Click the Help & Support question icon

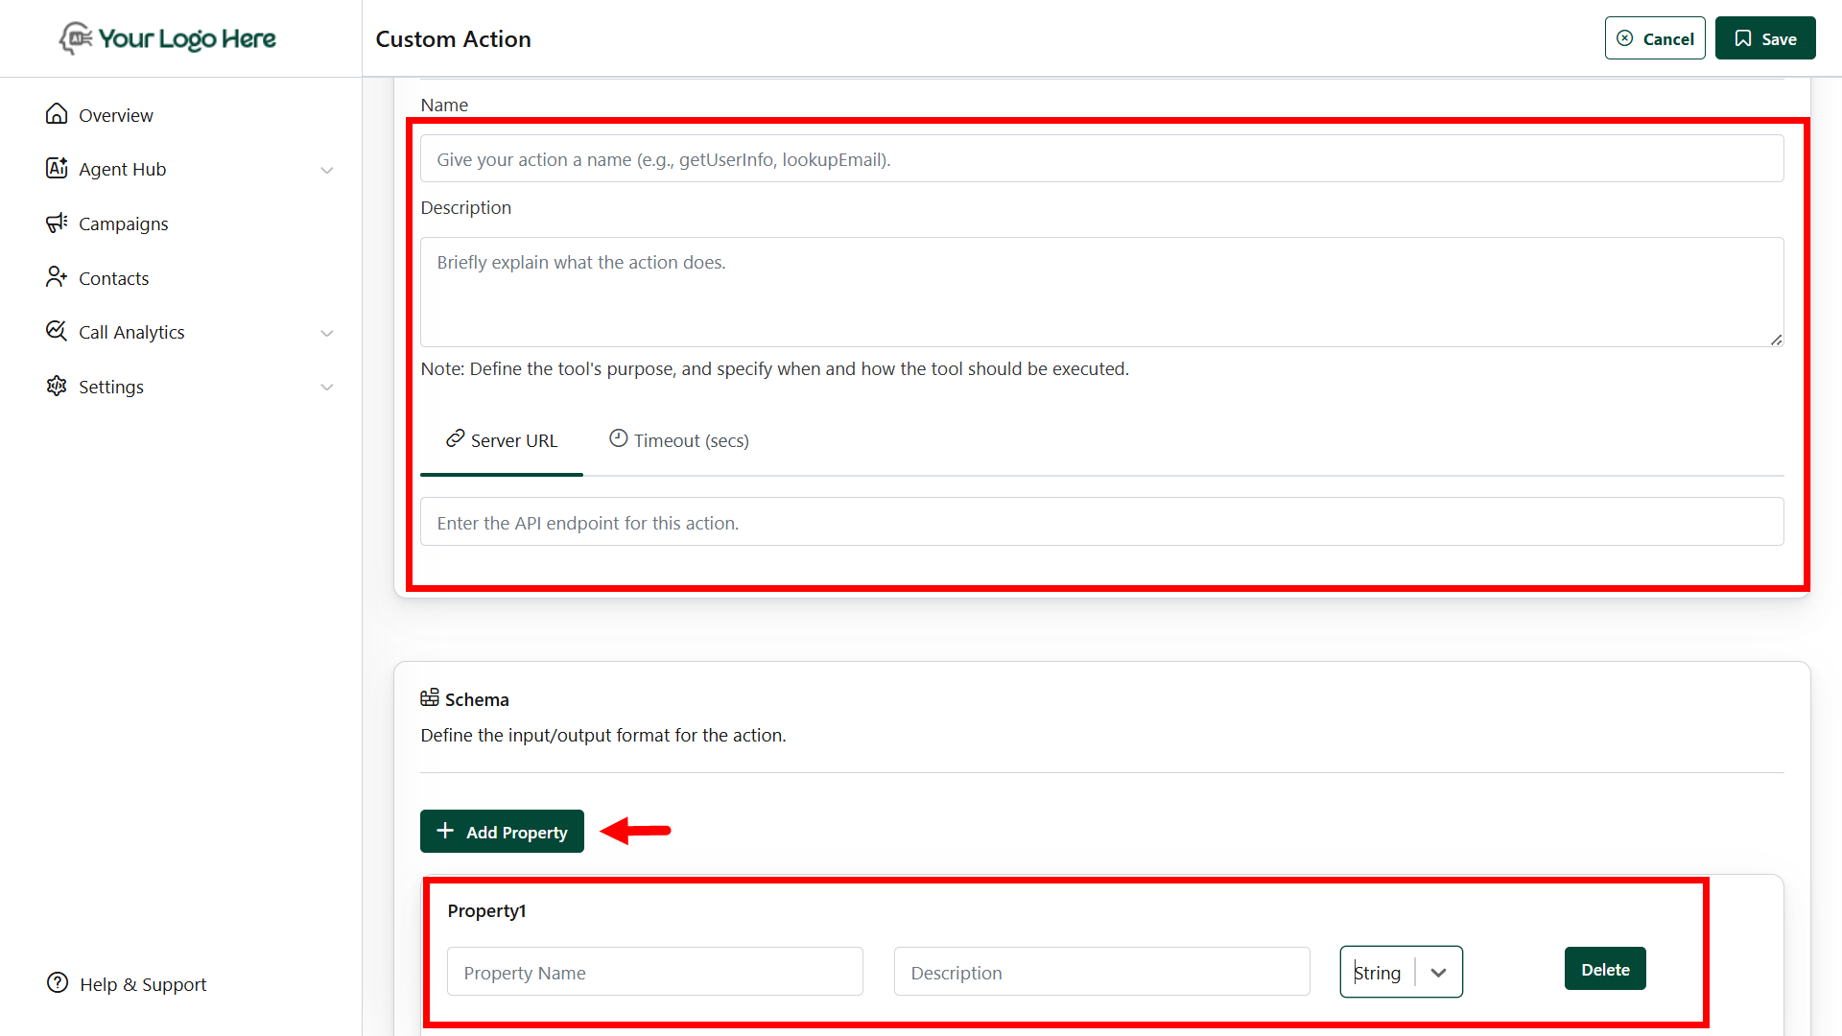58,983
